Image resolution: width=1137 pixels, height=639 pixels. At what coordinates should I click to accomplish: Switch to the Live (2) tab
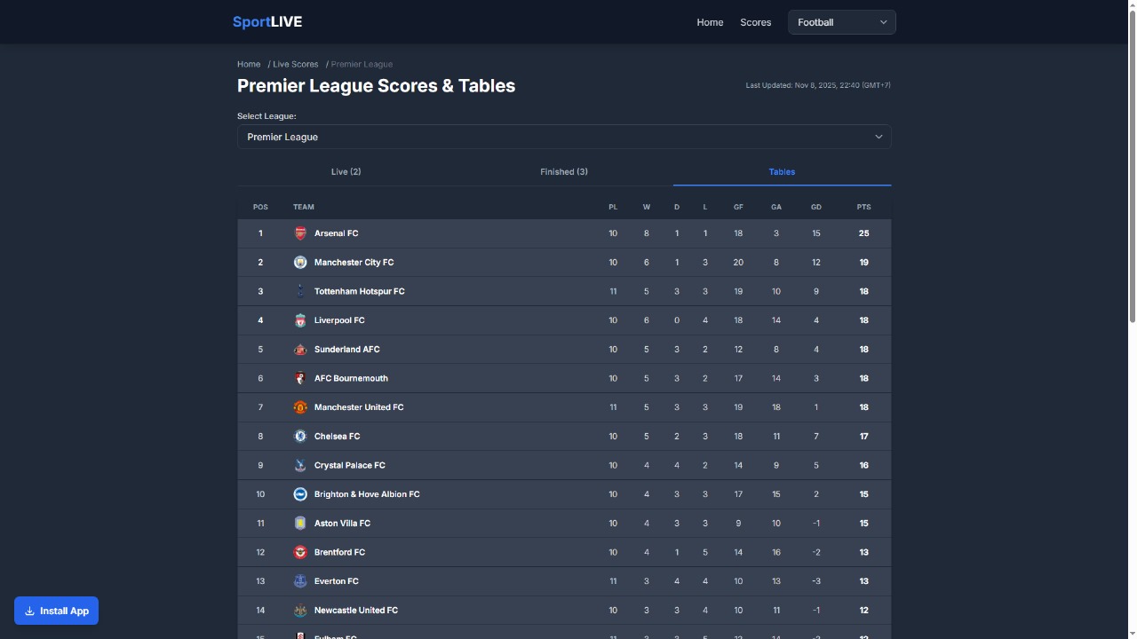(x=346, y=172)
